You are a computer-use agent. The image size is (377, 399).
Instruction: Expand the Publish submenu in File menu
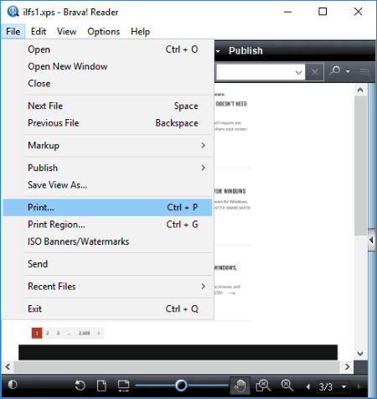point(107,168)
